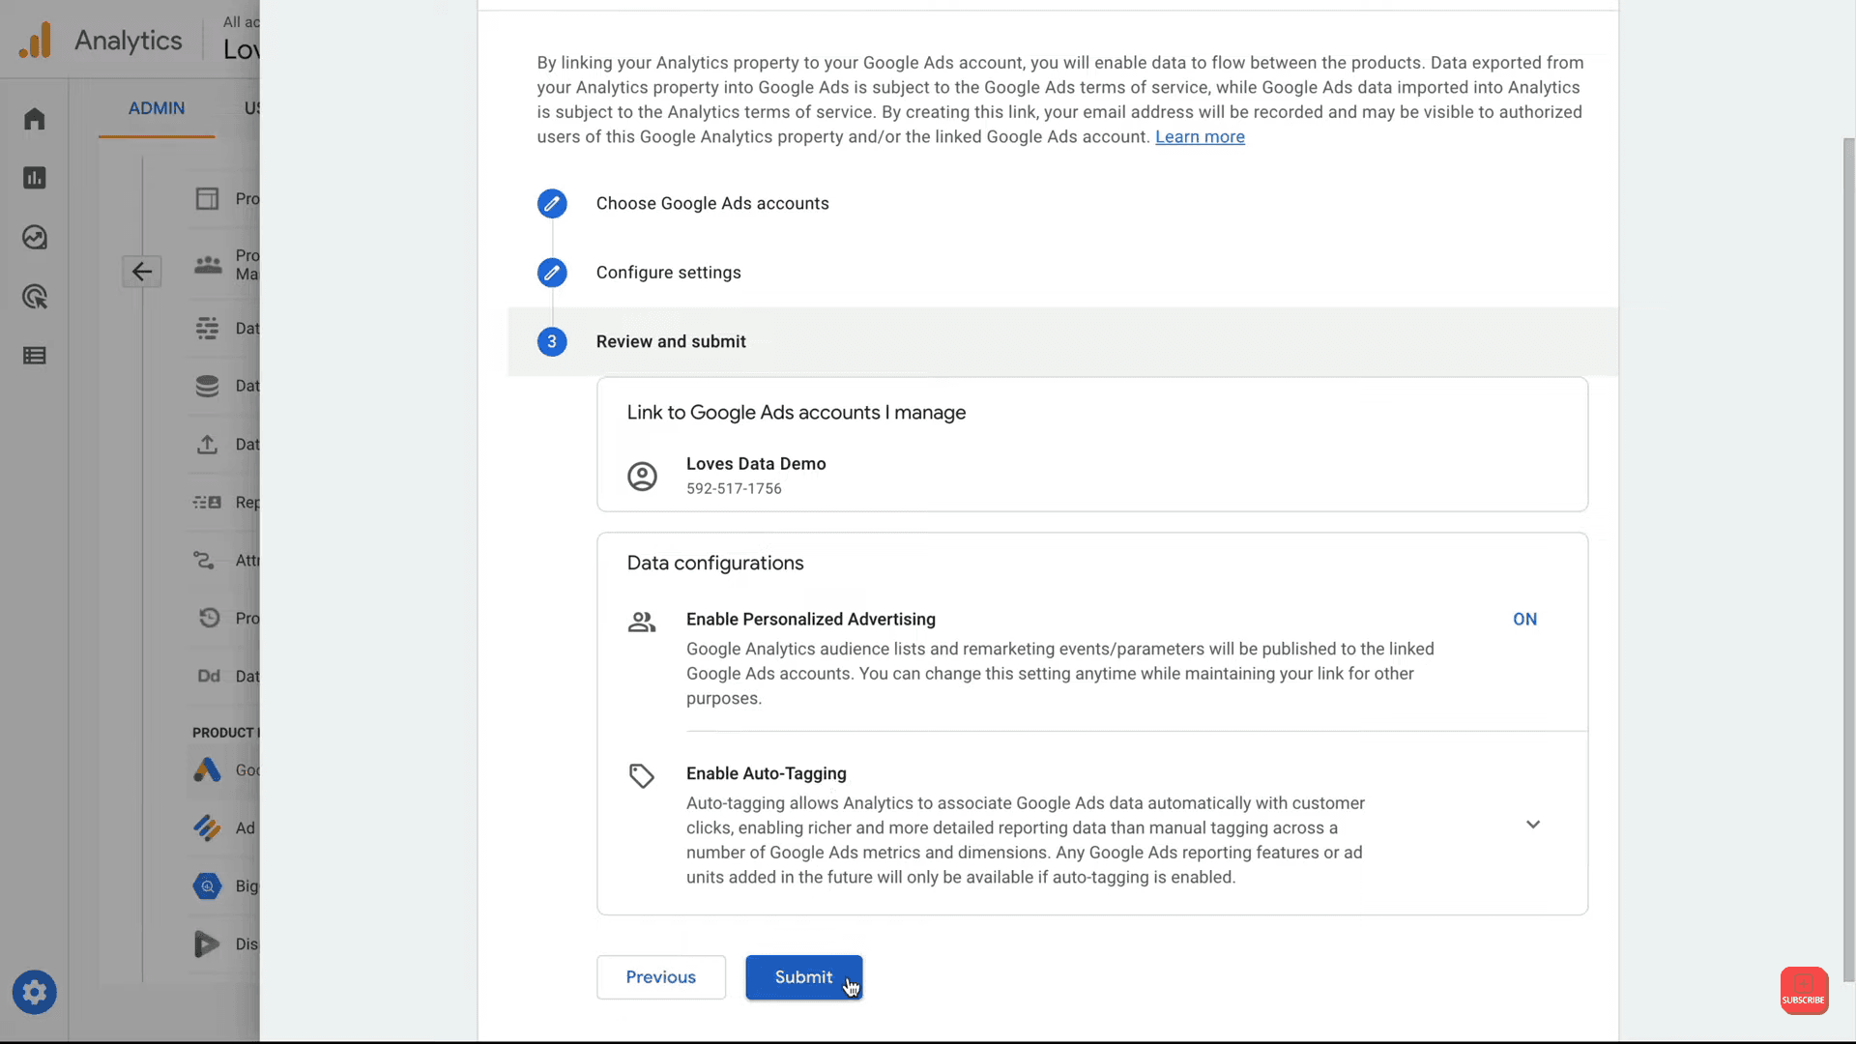Viewport: 1856px width, 1044px height.
Task: Click the back arrow in Admin panel
Action: (141, 272)
